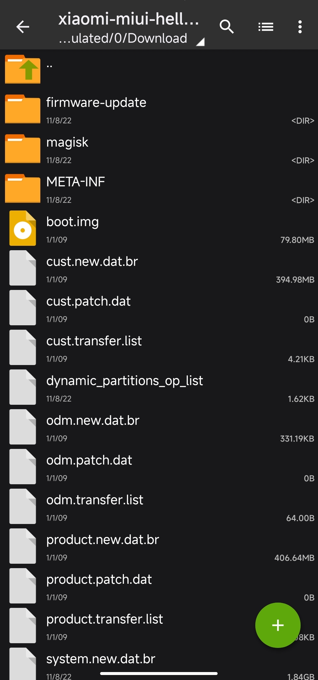Tap the xiaomi-miui-hell archive title
Screen dimensions: 318x680
pyautogui.click(x=129, y=19)
